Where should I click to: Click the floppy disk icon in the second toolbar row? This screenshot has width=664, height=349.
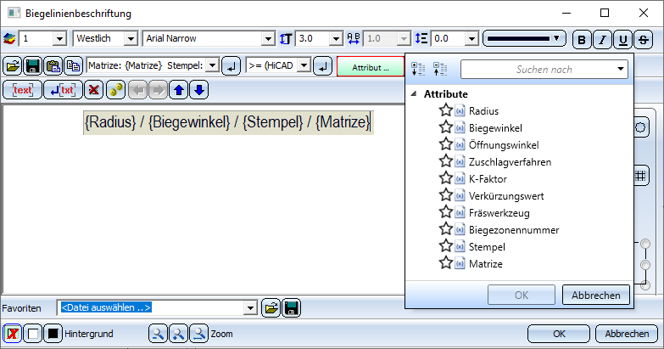32,66
